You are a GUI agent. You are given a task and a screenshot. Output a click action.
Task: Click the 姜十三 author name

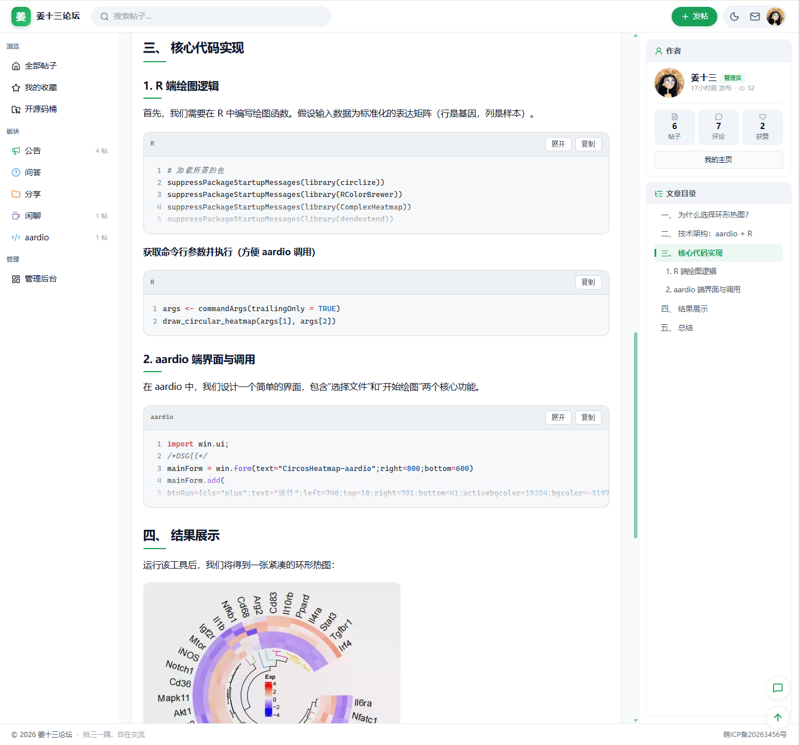704,78
